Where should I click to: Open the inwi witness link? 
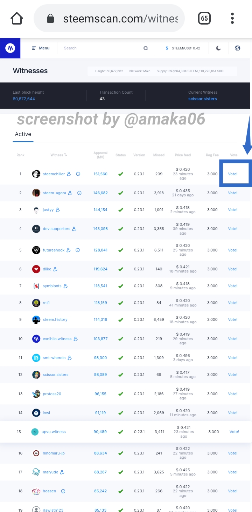point(46,413)
